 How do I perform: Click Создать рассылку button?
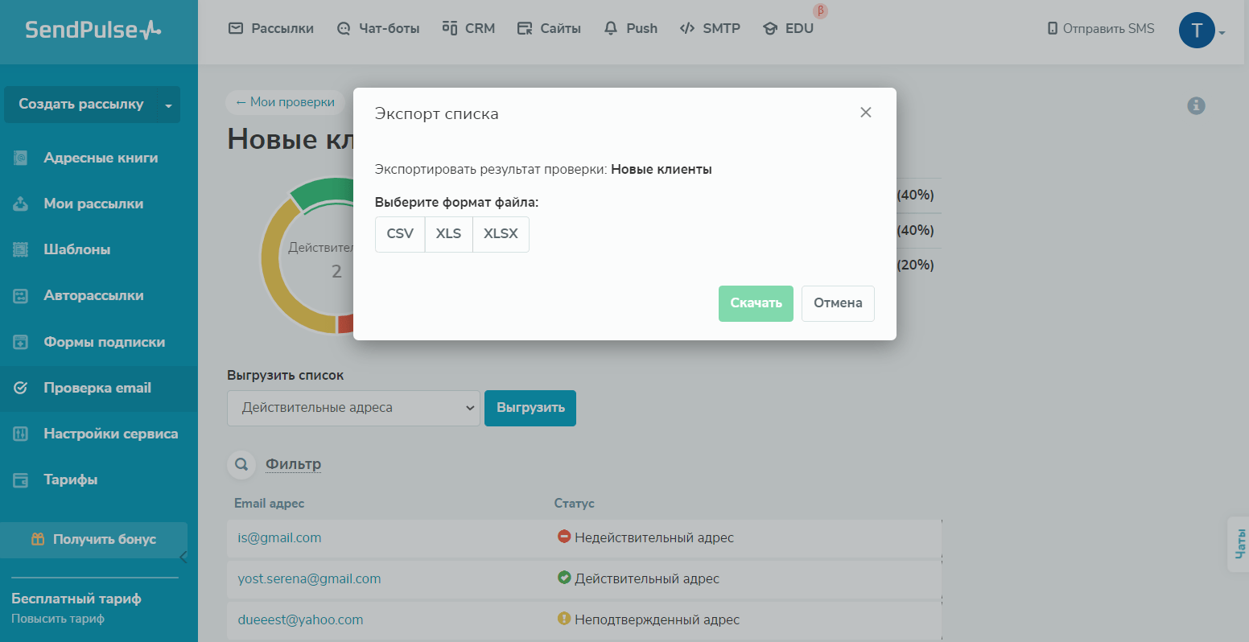[x=81, y=104]
